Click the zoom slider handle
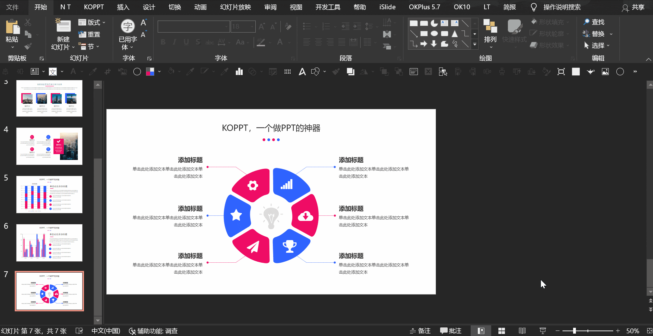 click(574, 331)
